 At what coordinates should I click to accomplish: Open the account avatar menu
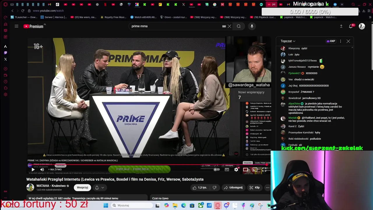tap(362, 26)
